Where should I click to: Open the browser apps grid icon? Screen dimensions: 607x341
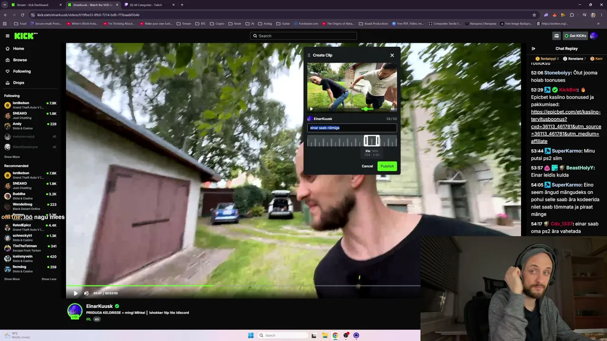pyautogui.click(x=5, y=24)
